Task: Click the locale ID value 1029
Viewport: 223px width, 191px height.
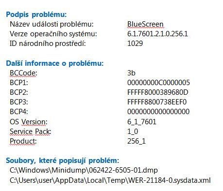Action: click(135, 44)
